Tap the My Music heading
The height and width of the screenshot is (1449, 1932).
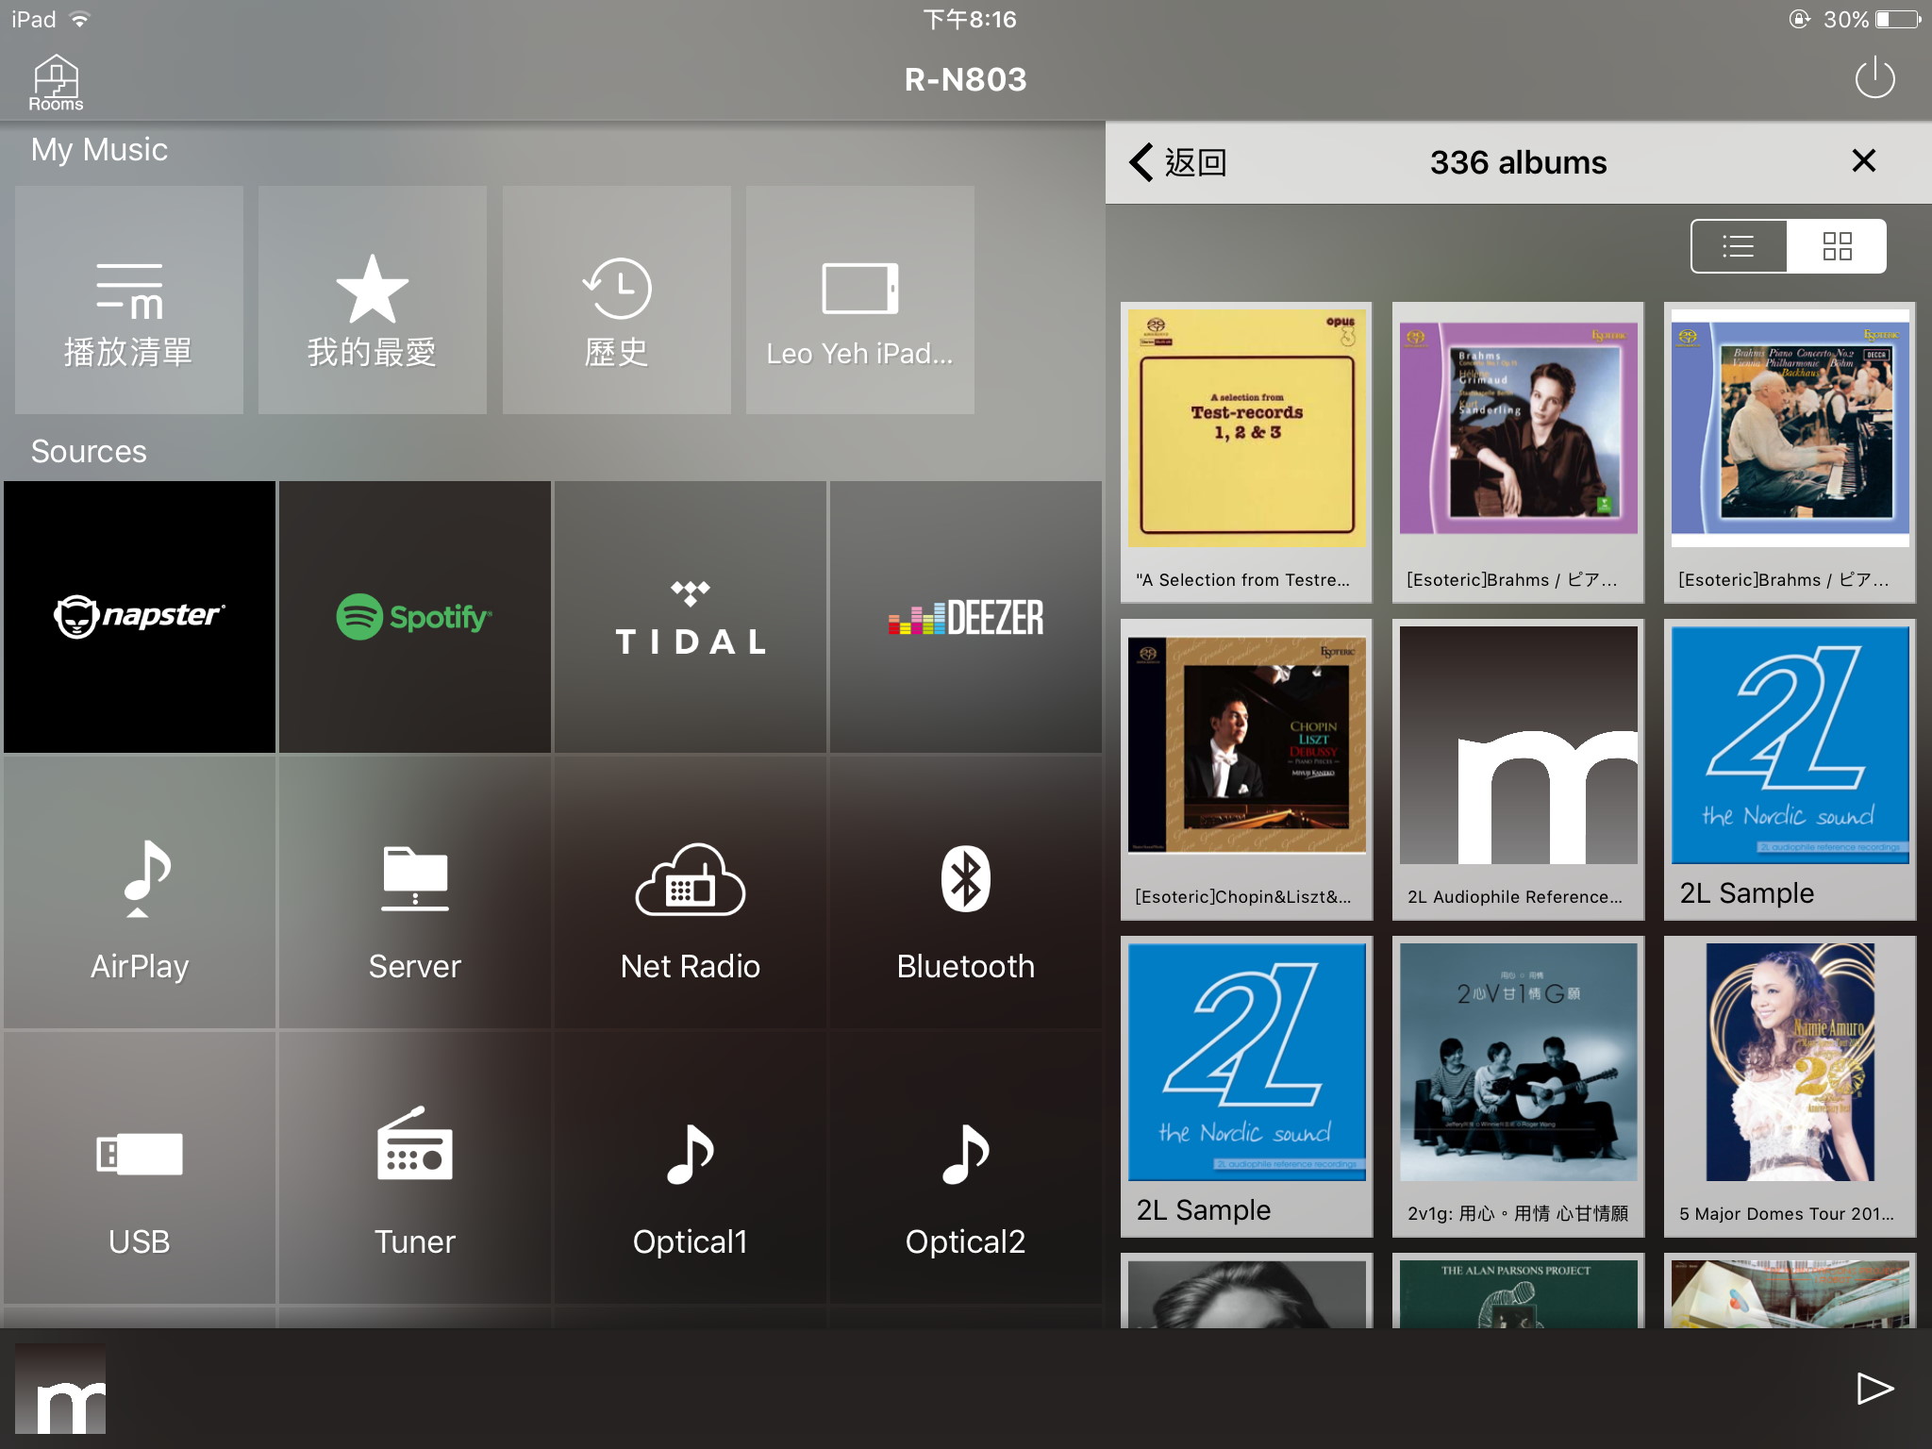pyautogui.click(x=99, y=150)
